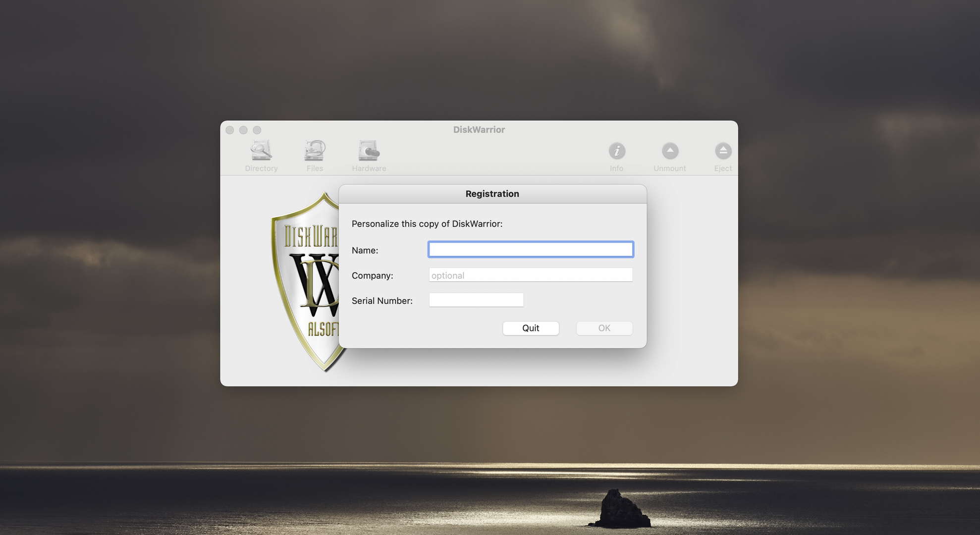This screenshot has width=980, height=535.
Task: Click the Name field label
Action: tap(365, 250)
